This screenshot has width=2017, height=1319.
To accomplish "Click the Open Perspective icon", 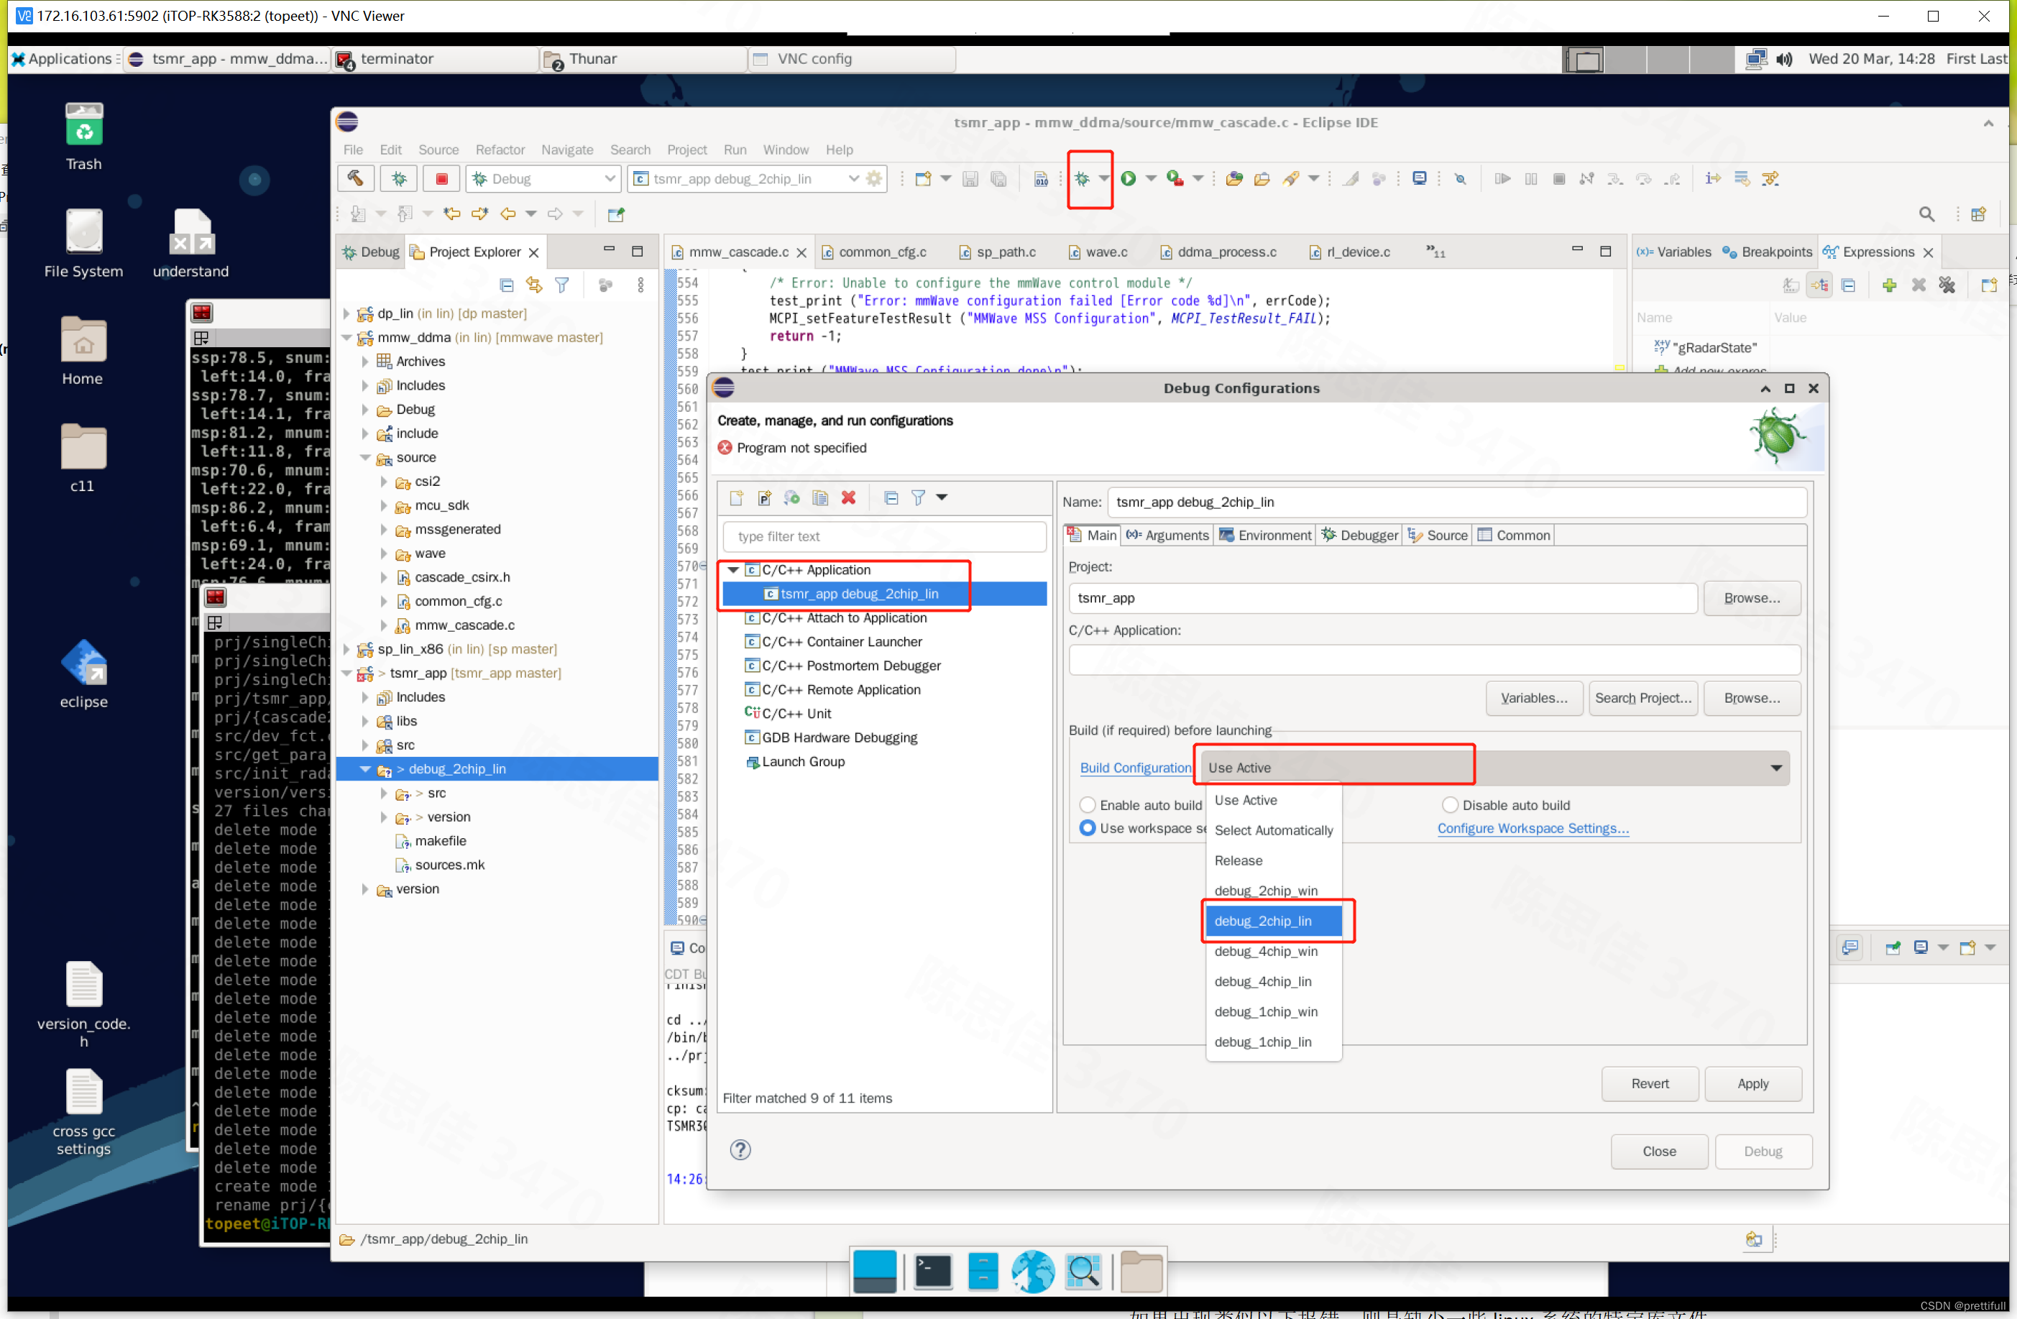I will (x=1978, y=214).
